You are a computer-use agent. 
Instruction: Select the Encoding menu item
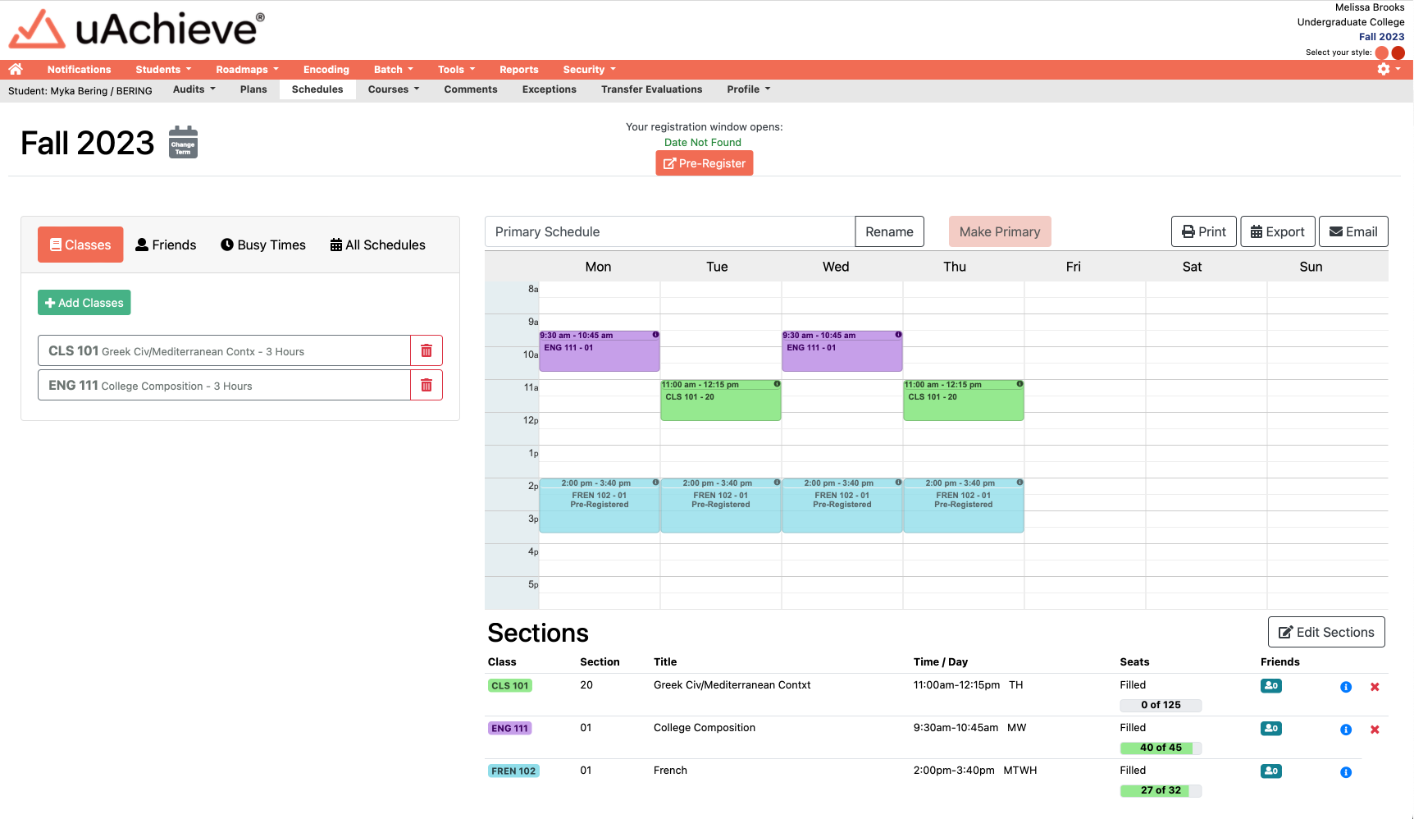pos(326,69)
